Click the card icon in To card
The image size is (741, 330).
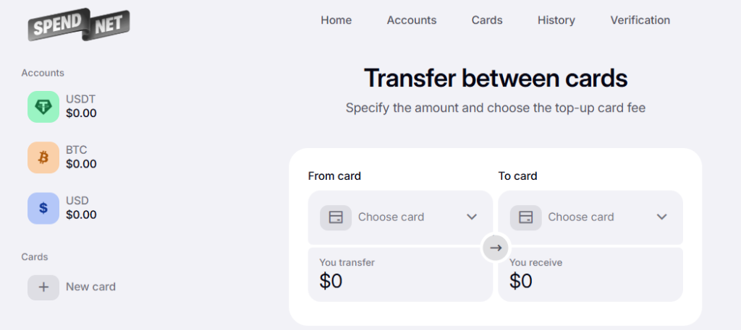click(x=525, y=217)
